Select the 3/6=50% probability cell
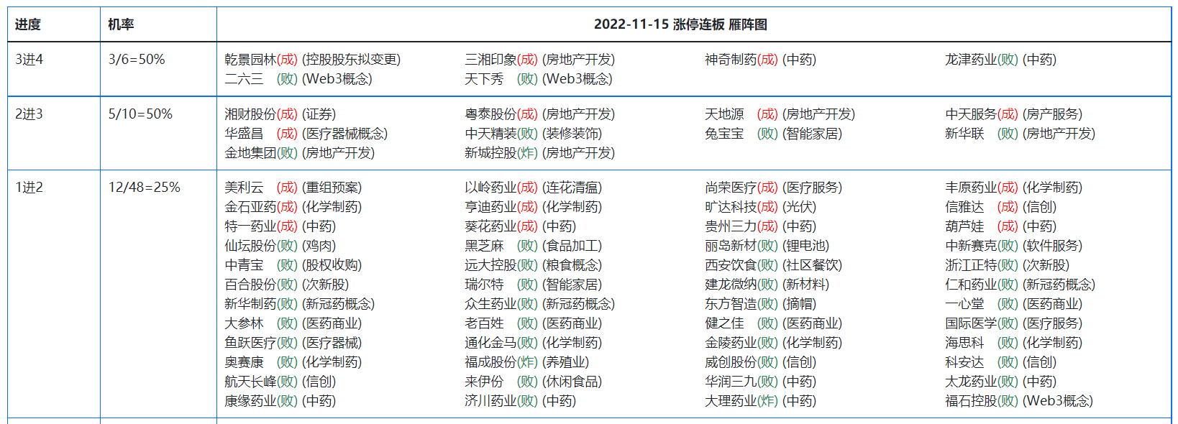Screen dimensions: 1178x424 (137, 60)
